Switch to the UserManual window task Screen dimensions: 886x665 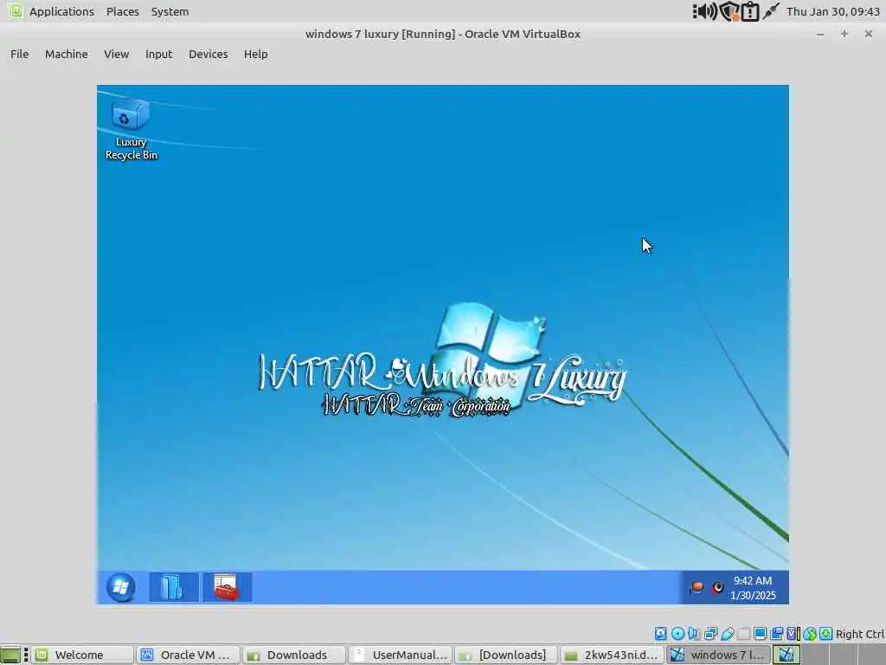[401, 655]
